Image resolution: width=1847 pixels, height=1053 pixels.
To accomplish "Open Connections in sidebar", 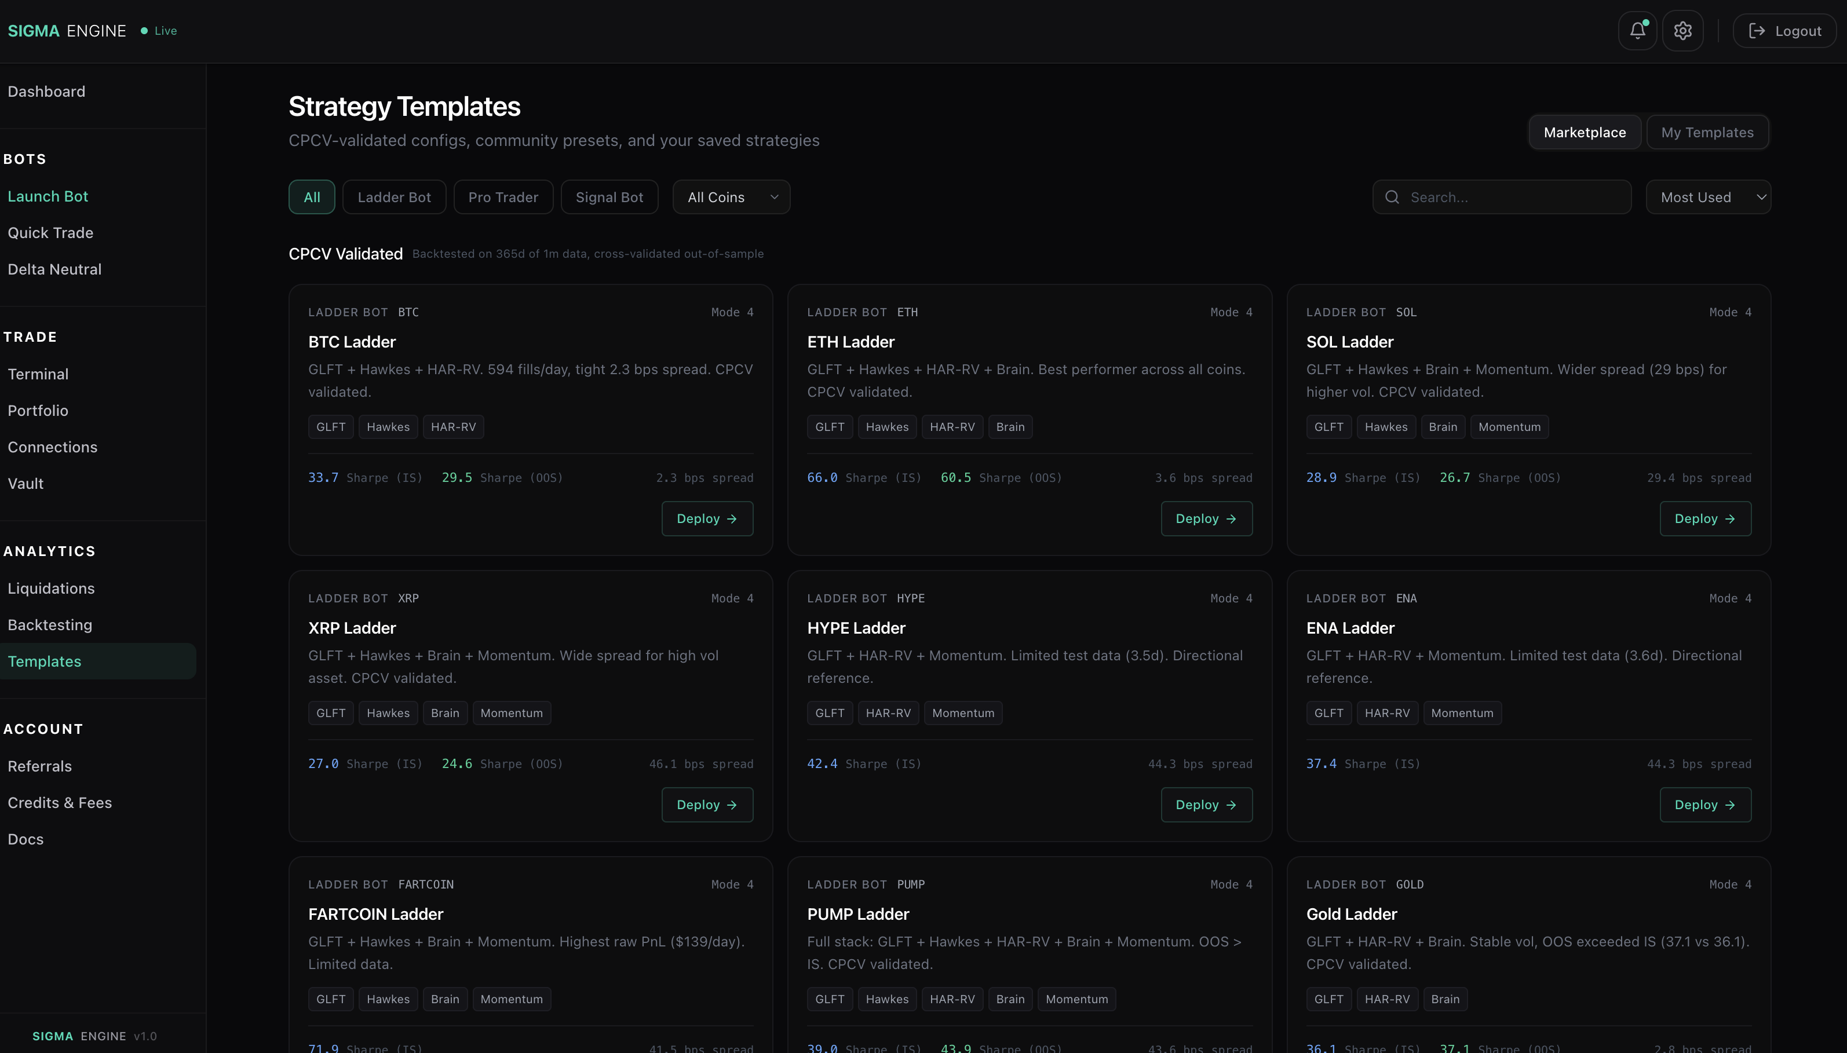I will pyautogui.click(x=52, y=447).
